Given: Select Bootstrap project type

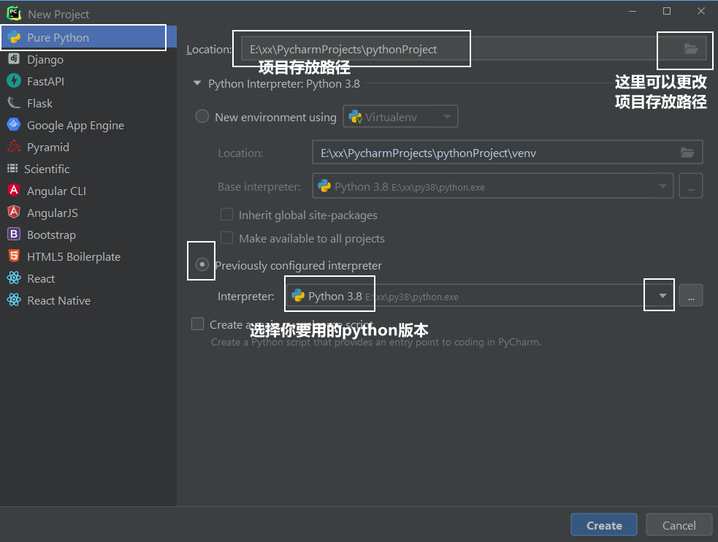Looking at the screenshot, I should click(88, 234).
